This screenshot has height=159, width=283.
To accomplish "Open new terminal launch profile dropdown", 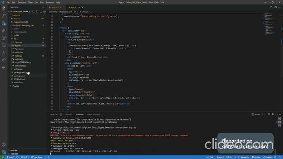I will tap(265, 114).
